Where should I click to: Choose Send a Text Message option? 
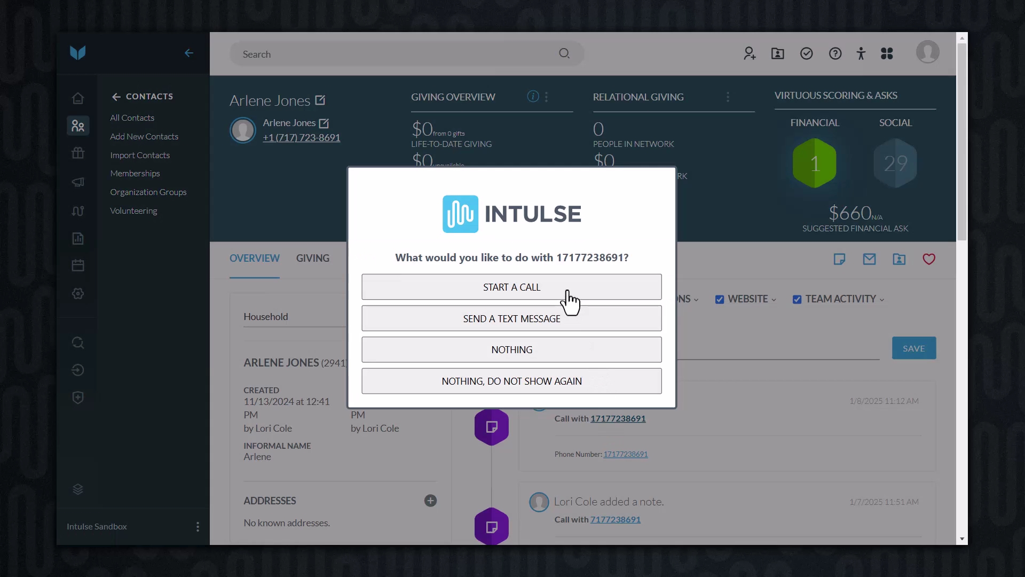click(511, 318)
